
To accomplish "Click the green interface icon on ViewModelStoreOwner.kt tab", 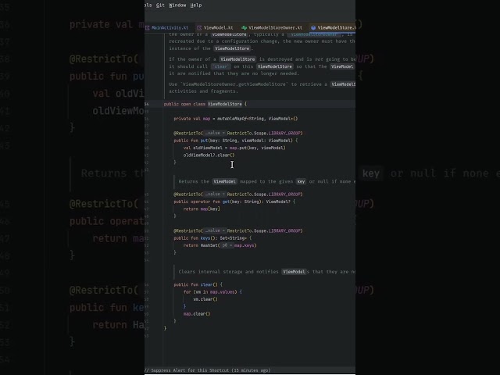I will click(245, 28).
